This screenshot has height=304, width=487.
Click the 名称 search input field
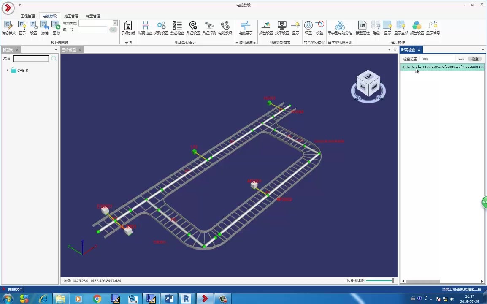coord(31,58)
